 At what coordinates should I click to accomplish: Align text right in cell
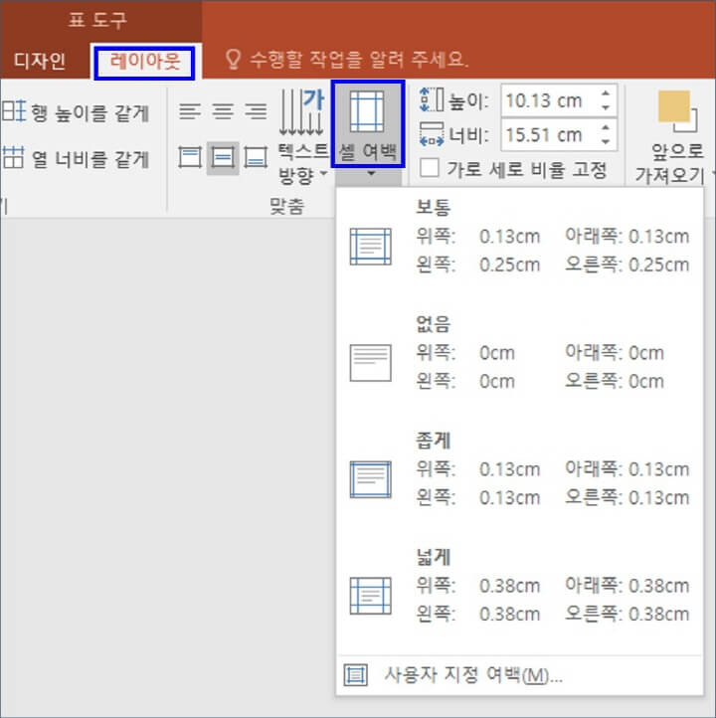256,111
